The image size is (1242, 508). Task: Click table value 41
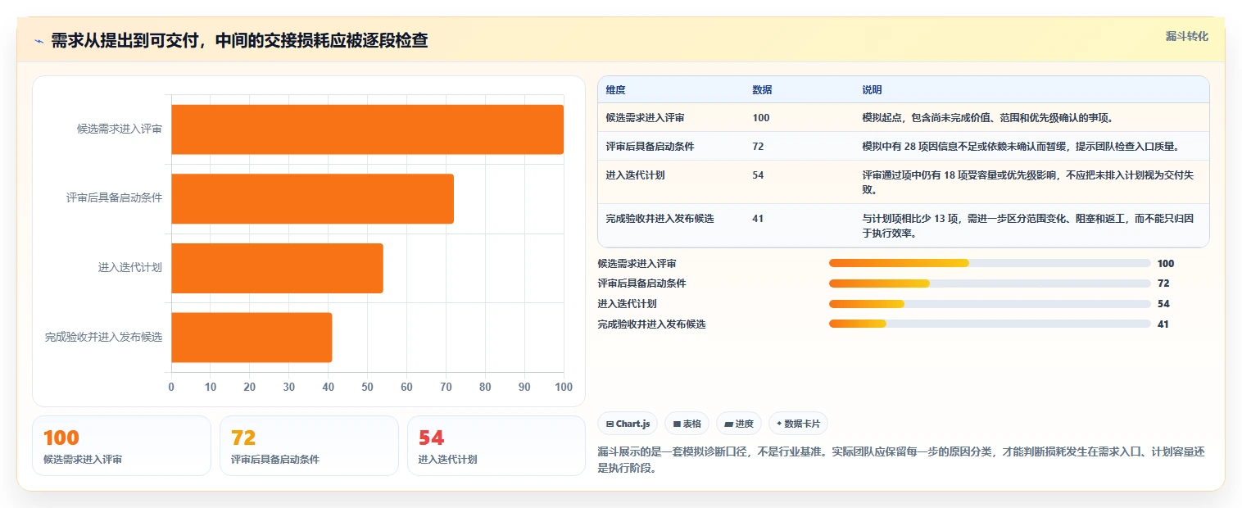758,219
